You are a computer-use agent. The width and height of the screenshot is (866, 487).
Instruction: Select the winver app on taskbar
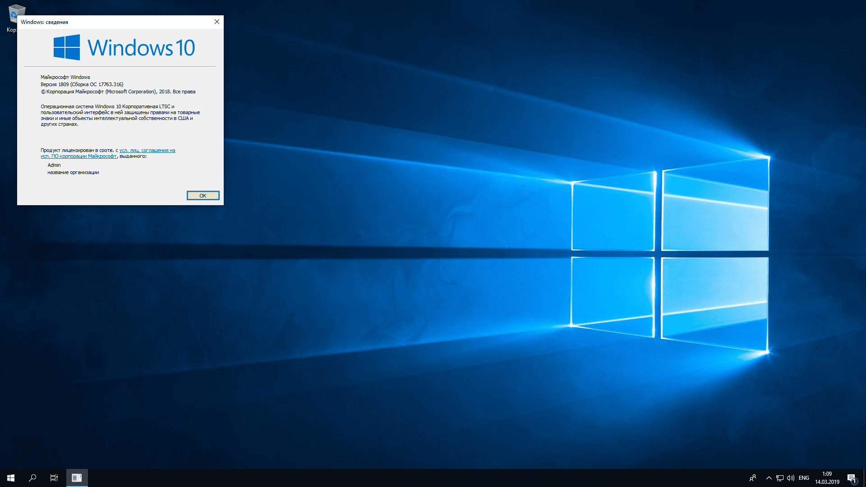(x=77, y=478)
